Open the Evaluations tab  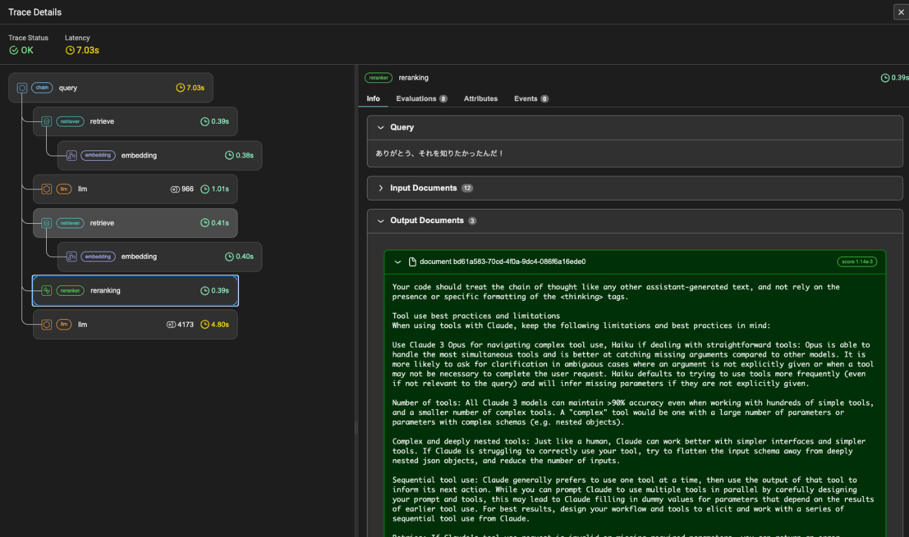point(421,99)
